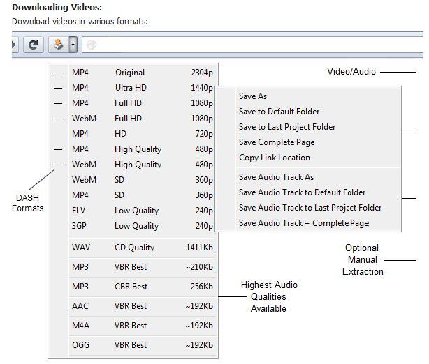Choose Save Complete Page
Image resolution: width=429 pixels, height=364 pixels.
click(x=308, y=142)
